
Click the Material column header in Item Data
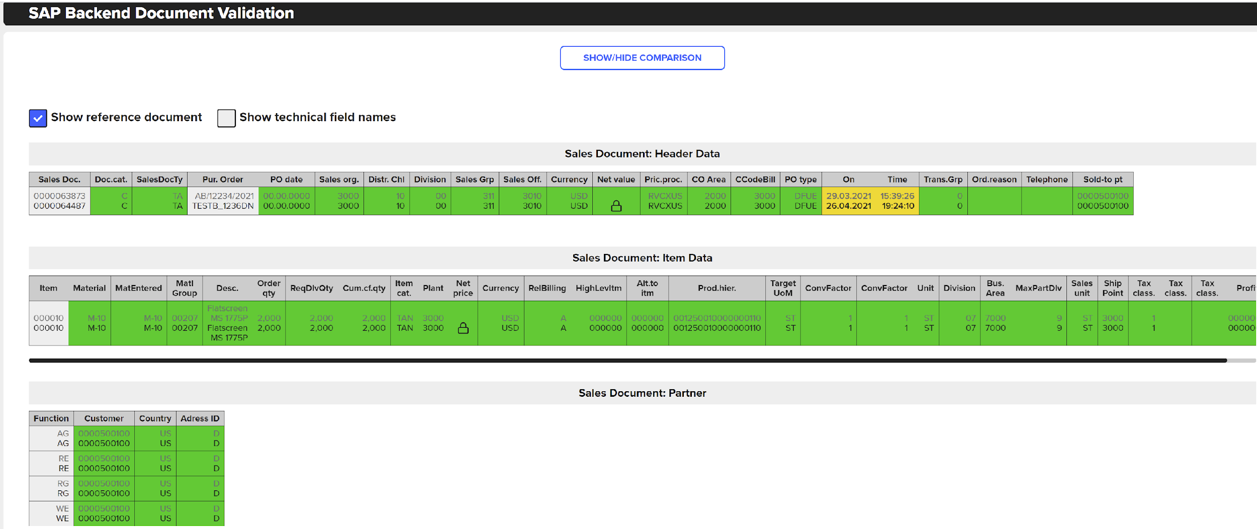[89, 288]
